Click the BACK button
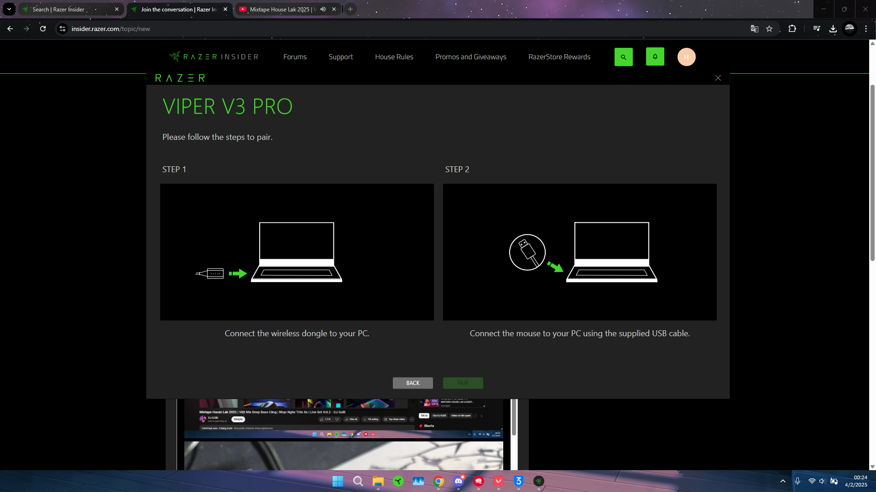This screenshot has width=876, height=492. tap(413, 383)
